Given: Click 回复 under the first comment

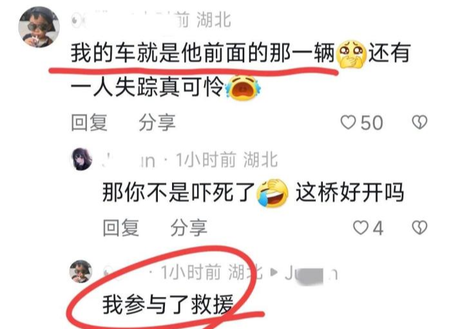Looking at the screenshot, I should pos(89,123).
